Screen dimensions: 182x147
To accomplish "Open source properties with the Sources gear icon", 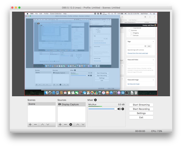I will pos(71,124).
